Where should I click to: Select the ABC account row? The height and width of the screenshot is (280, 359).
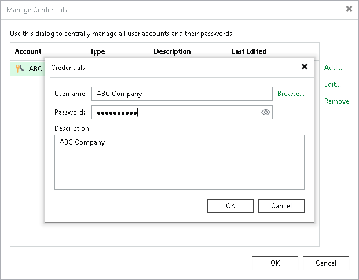point(27,68)
